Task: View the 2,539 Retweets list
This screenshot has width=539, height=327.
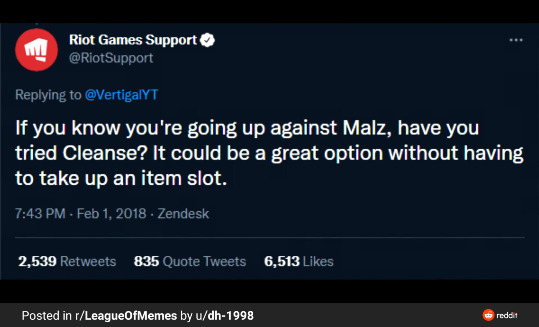Action: tap(67, 261)
